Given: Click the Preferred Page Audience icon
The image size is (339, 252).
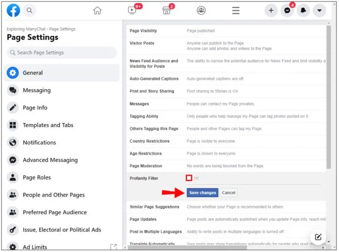Looking at the screenshot, I should [13, 212].
